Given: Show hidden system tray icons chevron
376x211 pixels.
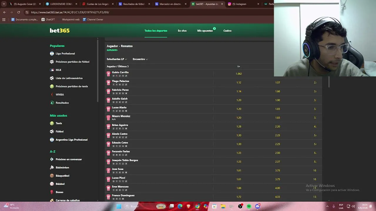Looking at the screenshot, I should (327, 206).
